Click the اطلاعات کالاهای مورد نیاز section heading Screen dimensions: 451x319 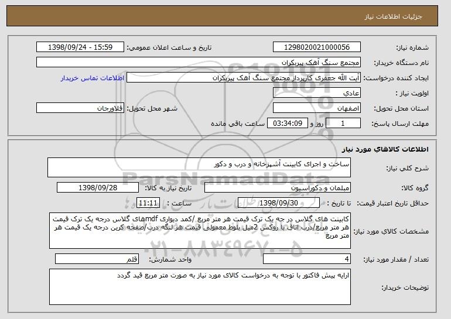click(x=385, y=149)
